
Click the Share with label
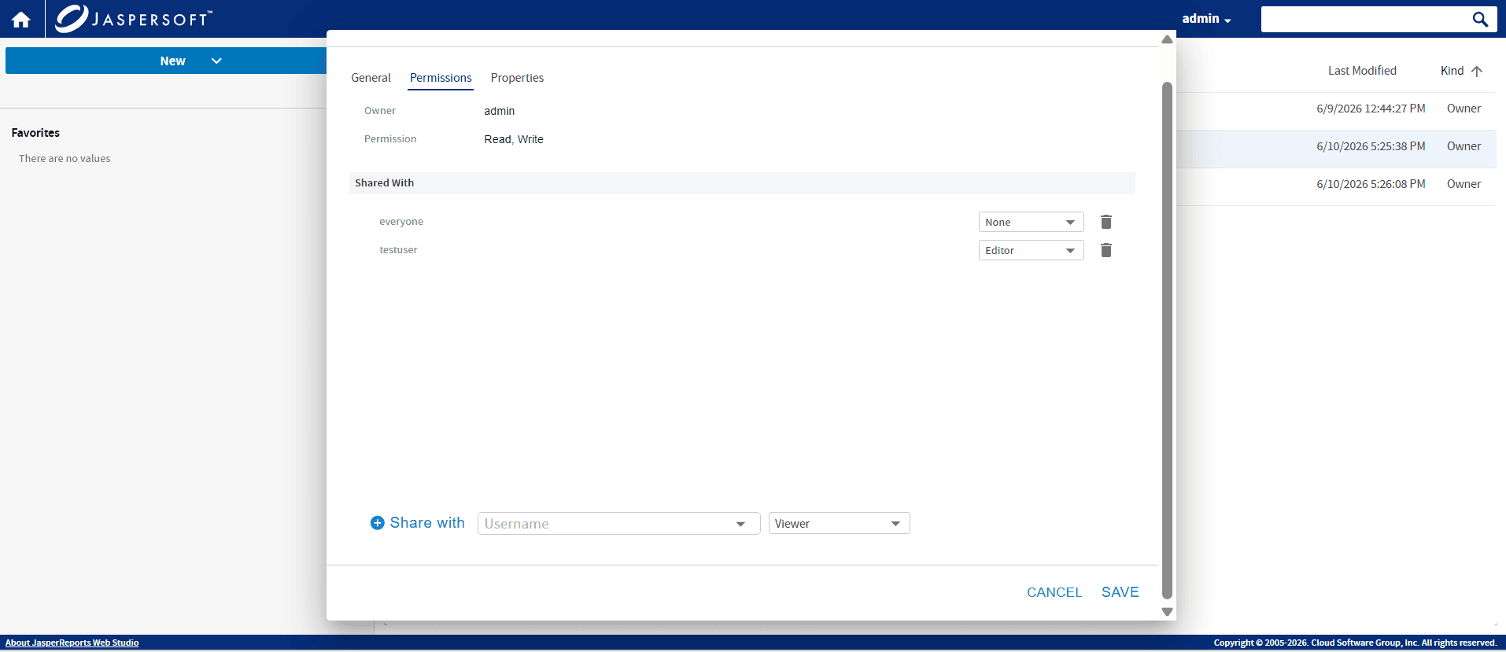(427, 523)
